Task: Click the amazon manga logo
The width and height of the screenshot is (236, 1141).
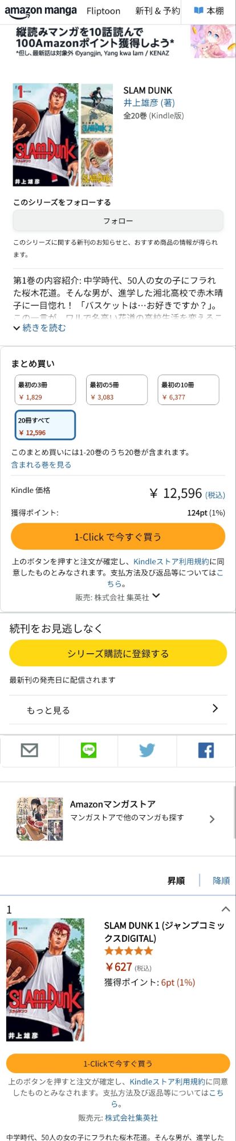Action: pos(40,11)
